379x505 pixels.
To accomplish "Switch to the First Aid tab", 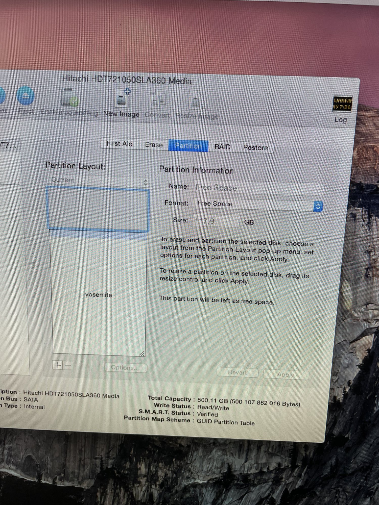I will tap(119, 144).
